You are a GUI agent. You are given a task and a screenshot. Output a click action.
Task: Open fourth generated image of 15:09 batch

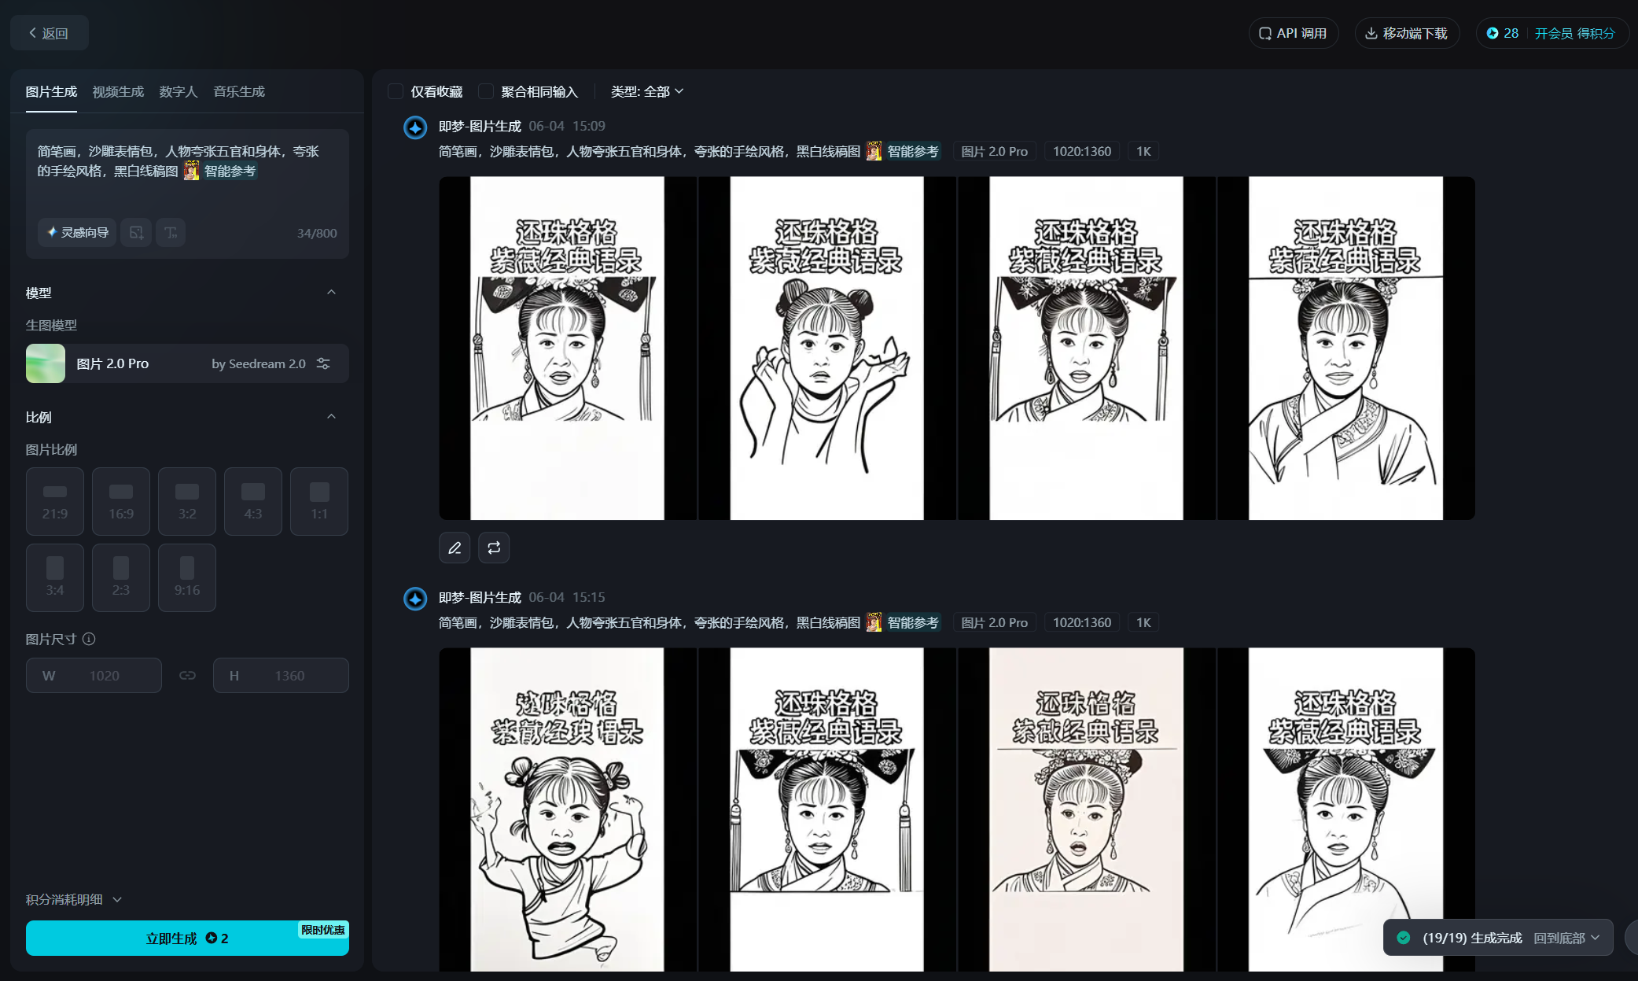1345,349
